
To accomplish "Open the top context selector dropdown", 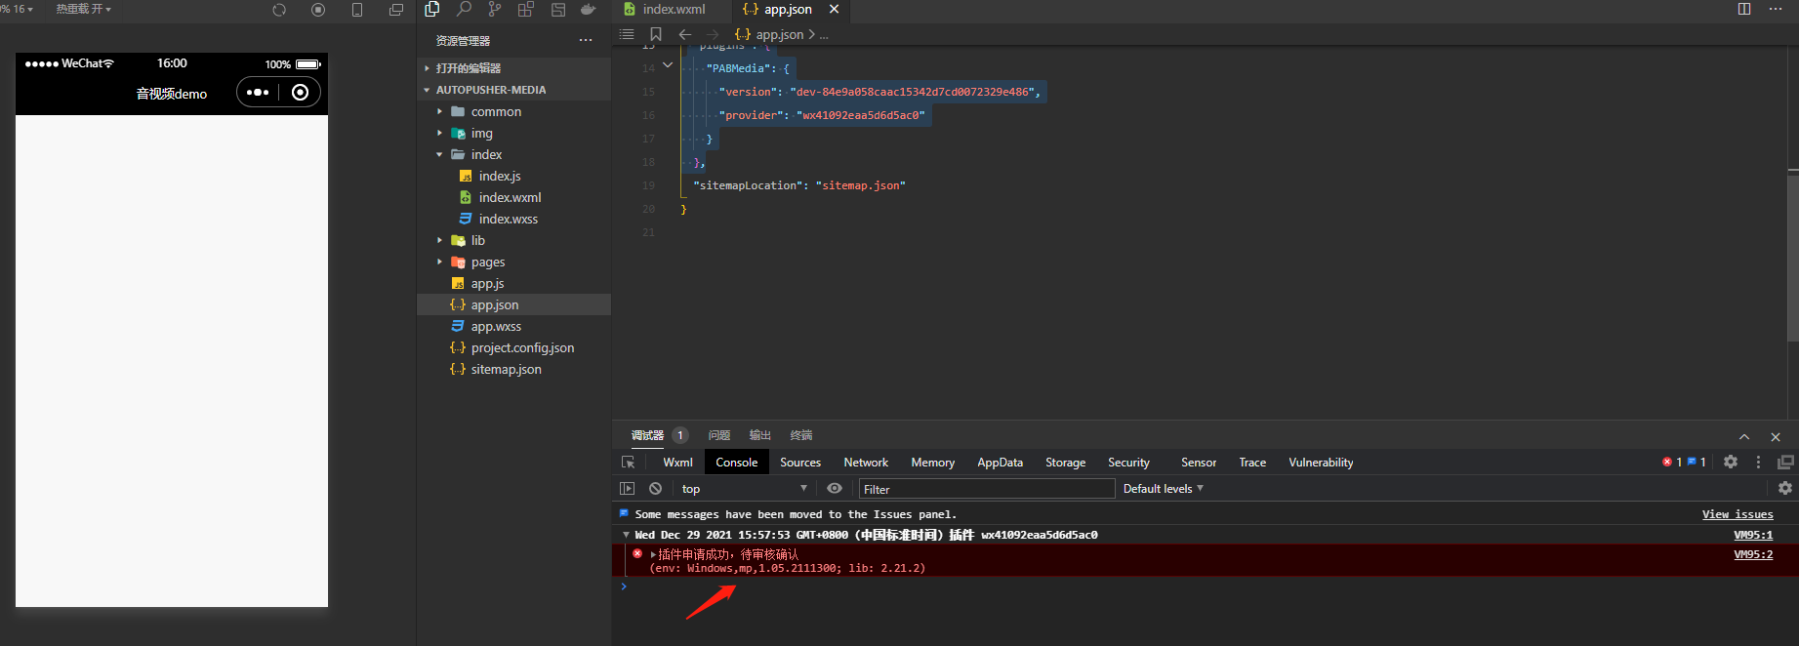I will (x=745, y=489).
